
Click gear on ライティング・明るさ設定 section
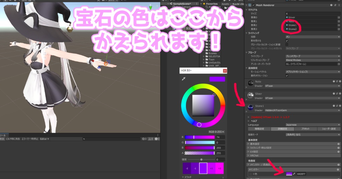[338, 148]
